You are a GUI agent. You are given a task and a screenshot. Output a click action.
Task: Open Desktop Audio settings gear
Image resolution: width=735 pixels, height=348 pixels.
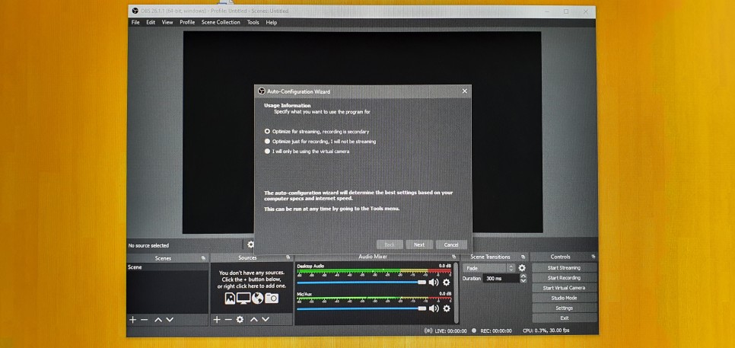pos(446,282)
